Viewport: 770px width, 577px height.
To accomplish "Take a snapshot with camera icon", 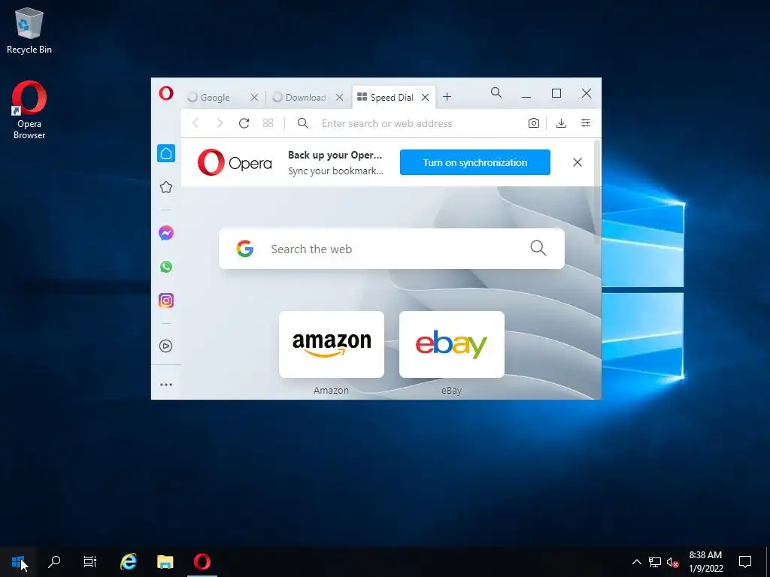I will coord(534,123).
